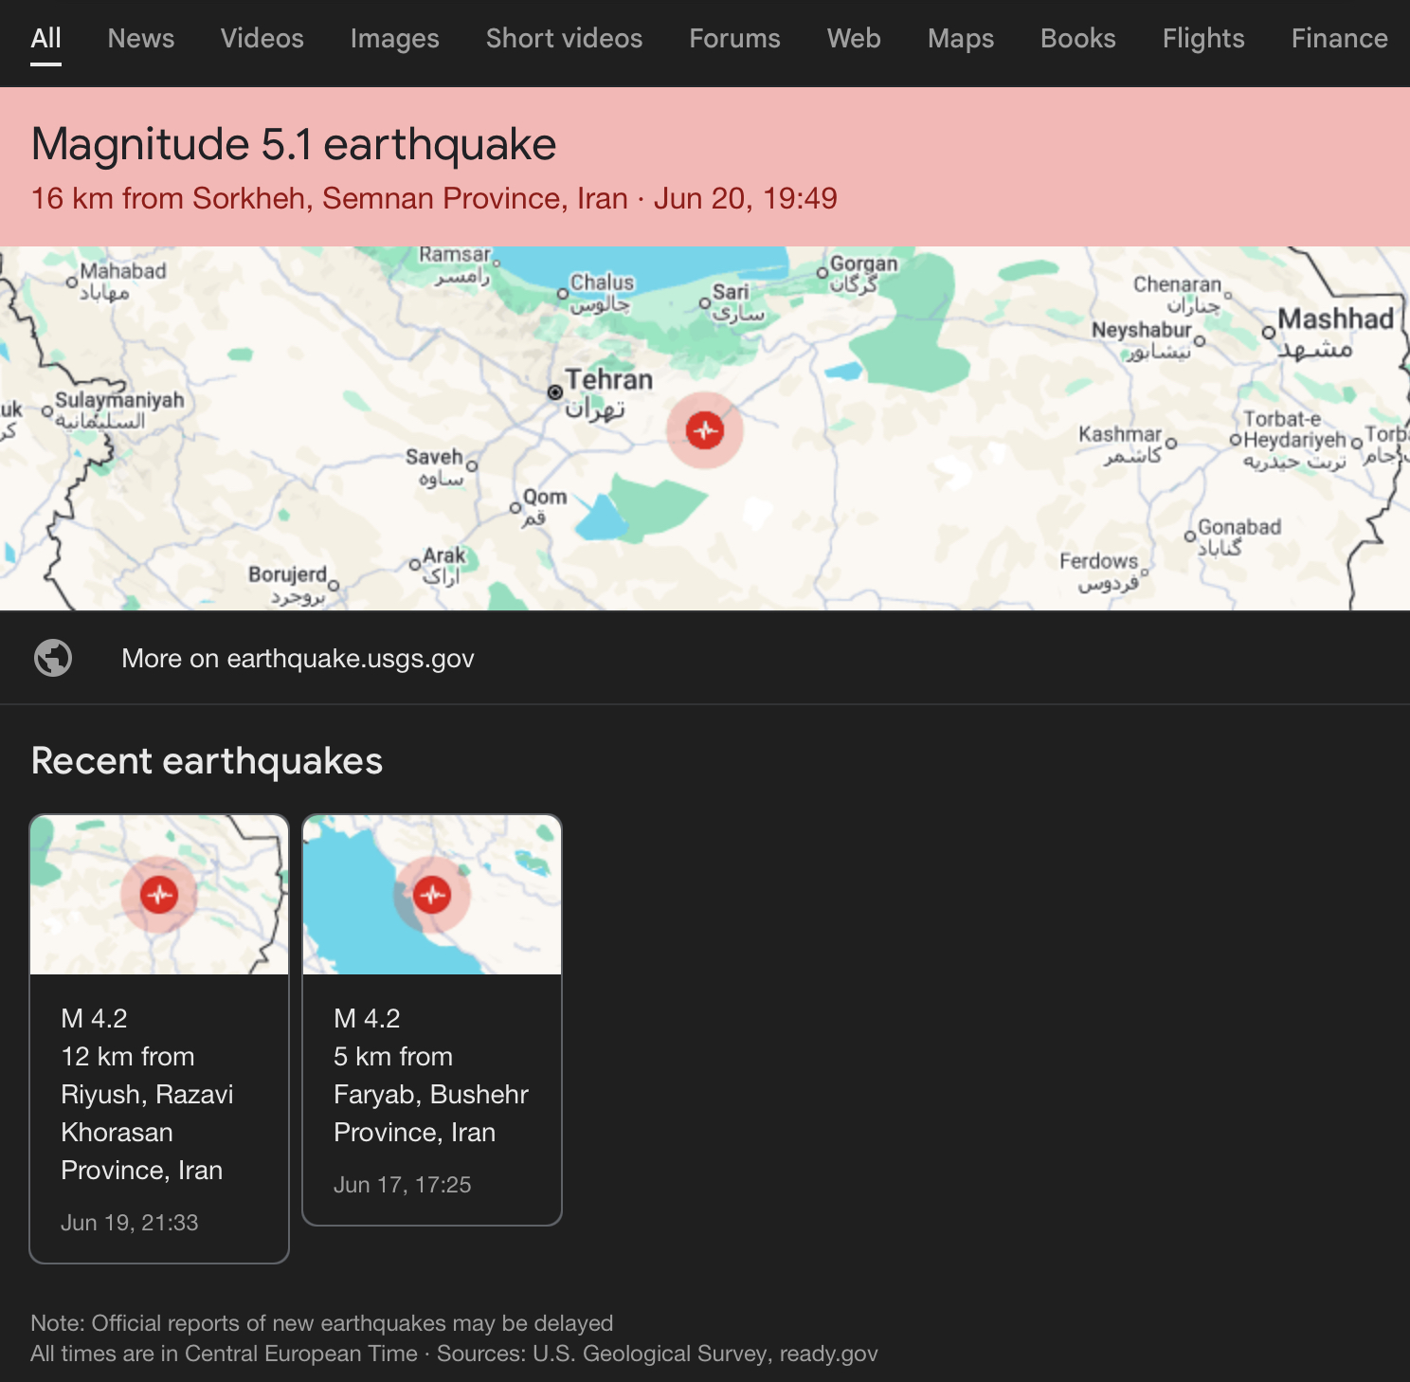Open the Riyush, Razavi Khorasan earthquake card
The height and width of the screenshot is (1382, 1410).
click(x=159, y=1039)
